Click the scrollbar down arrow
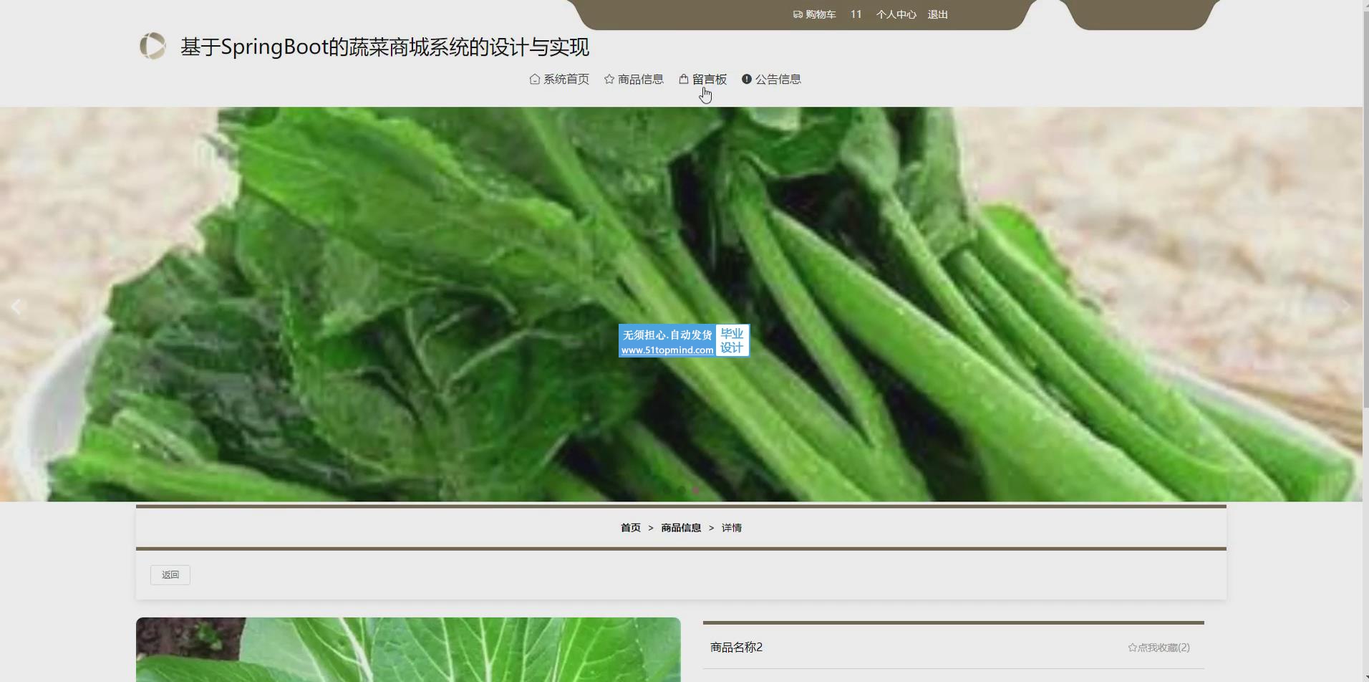This screenshot has height=682, width=1369. click(1365, 677)
